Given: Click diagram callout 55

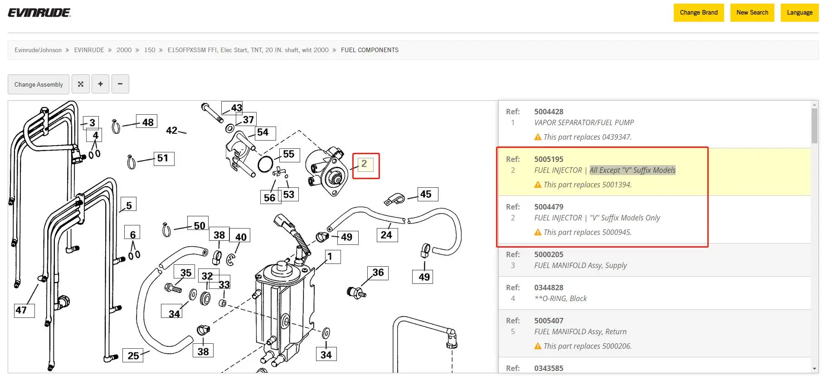Looking at the screenshot, I should coord(288,154).
